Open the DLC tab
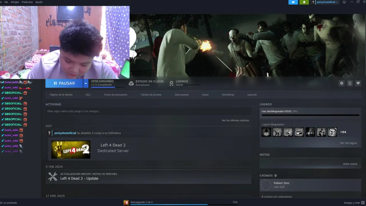The image size is (366, 206). coord(88,95)
